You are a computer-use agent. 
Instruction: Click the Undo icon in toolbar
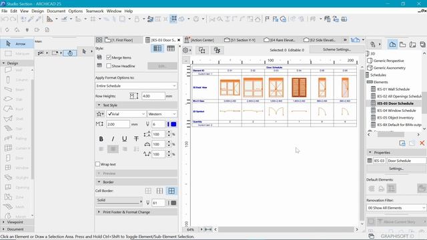pos(5,19)
